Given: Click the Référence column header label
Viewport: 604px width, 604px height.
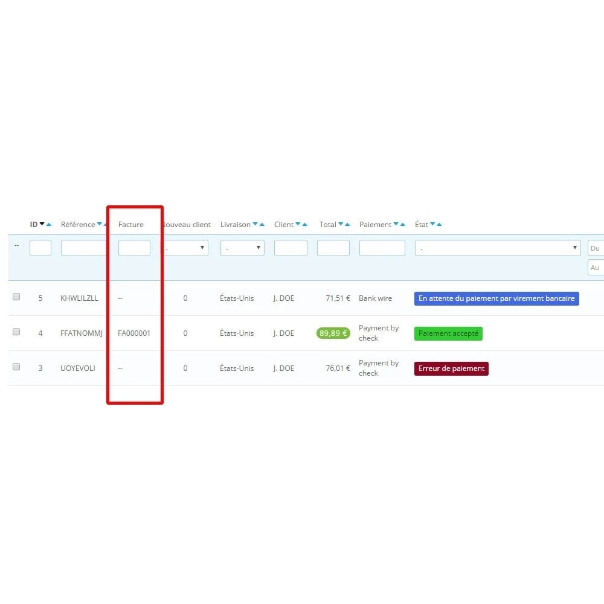Looking at the screenshot, I should click(x=78, y=225).
